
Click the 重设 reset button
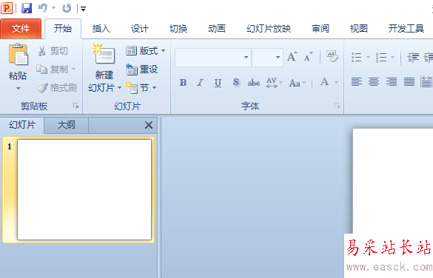tap(142, 69)
